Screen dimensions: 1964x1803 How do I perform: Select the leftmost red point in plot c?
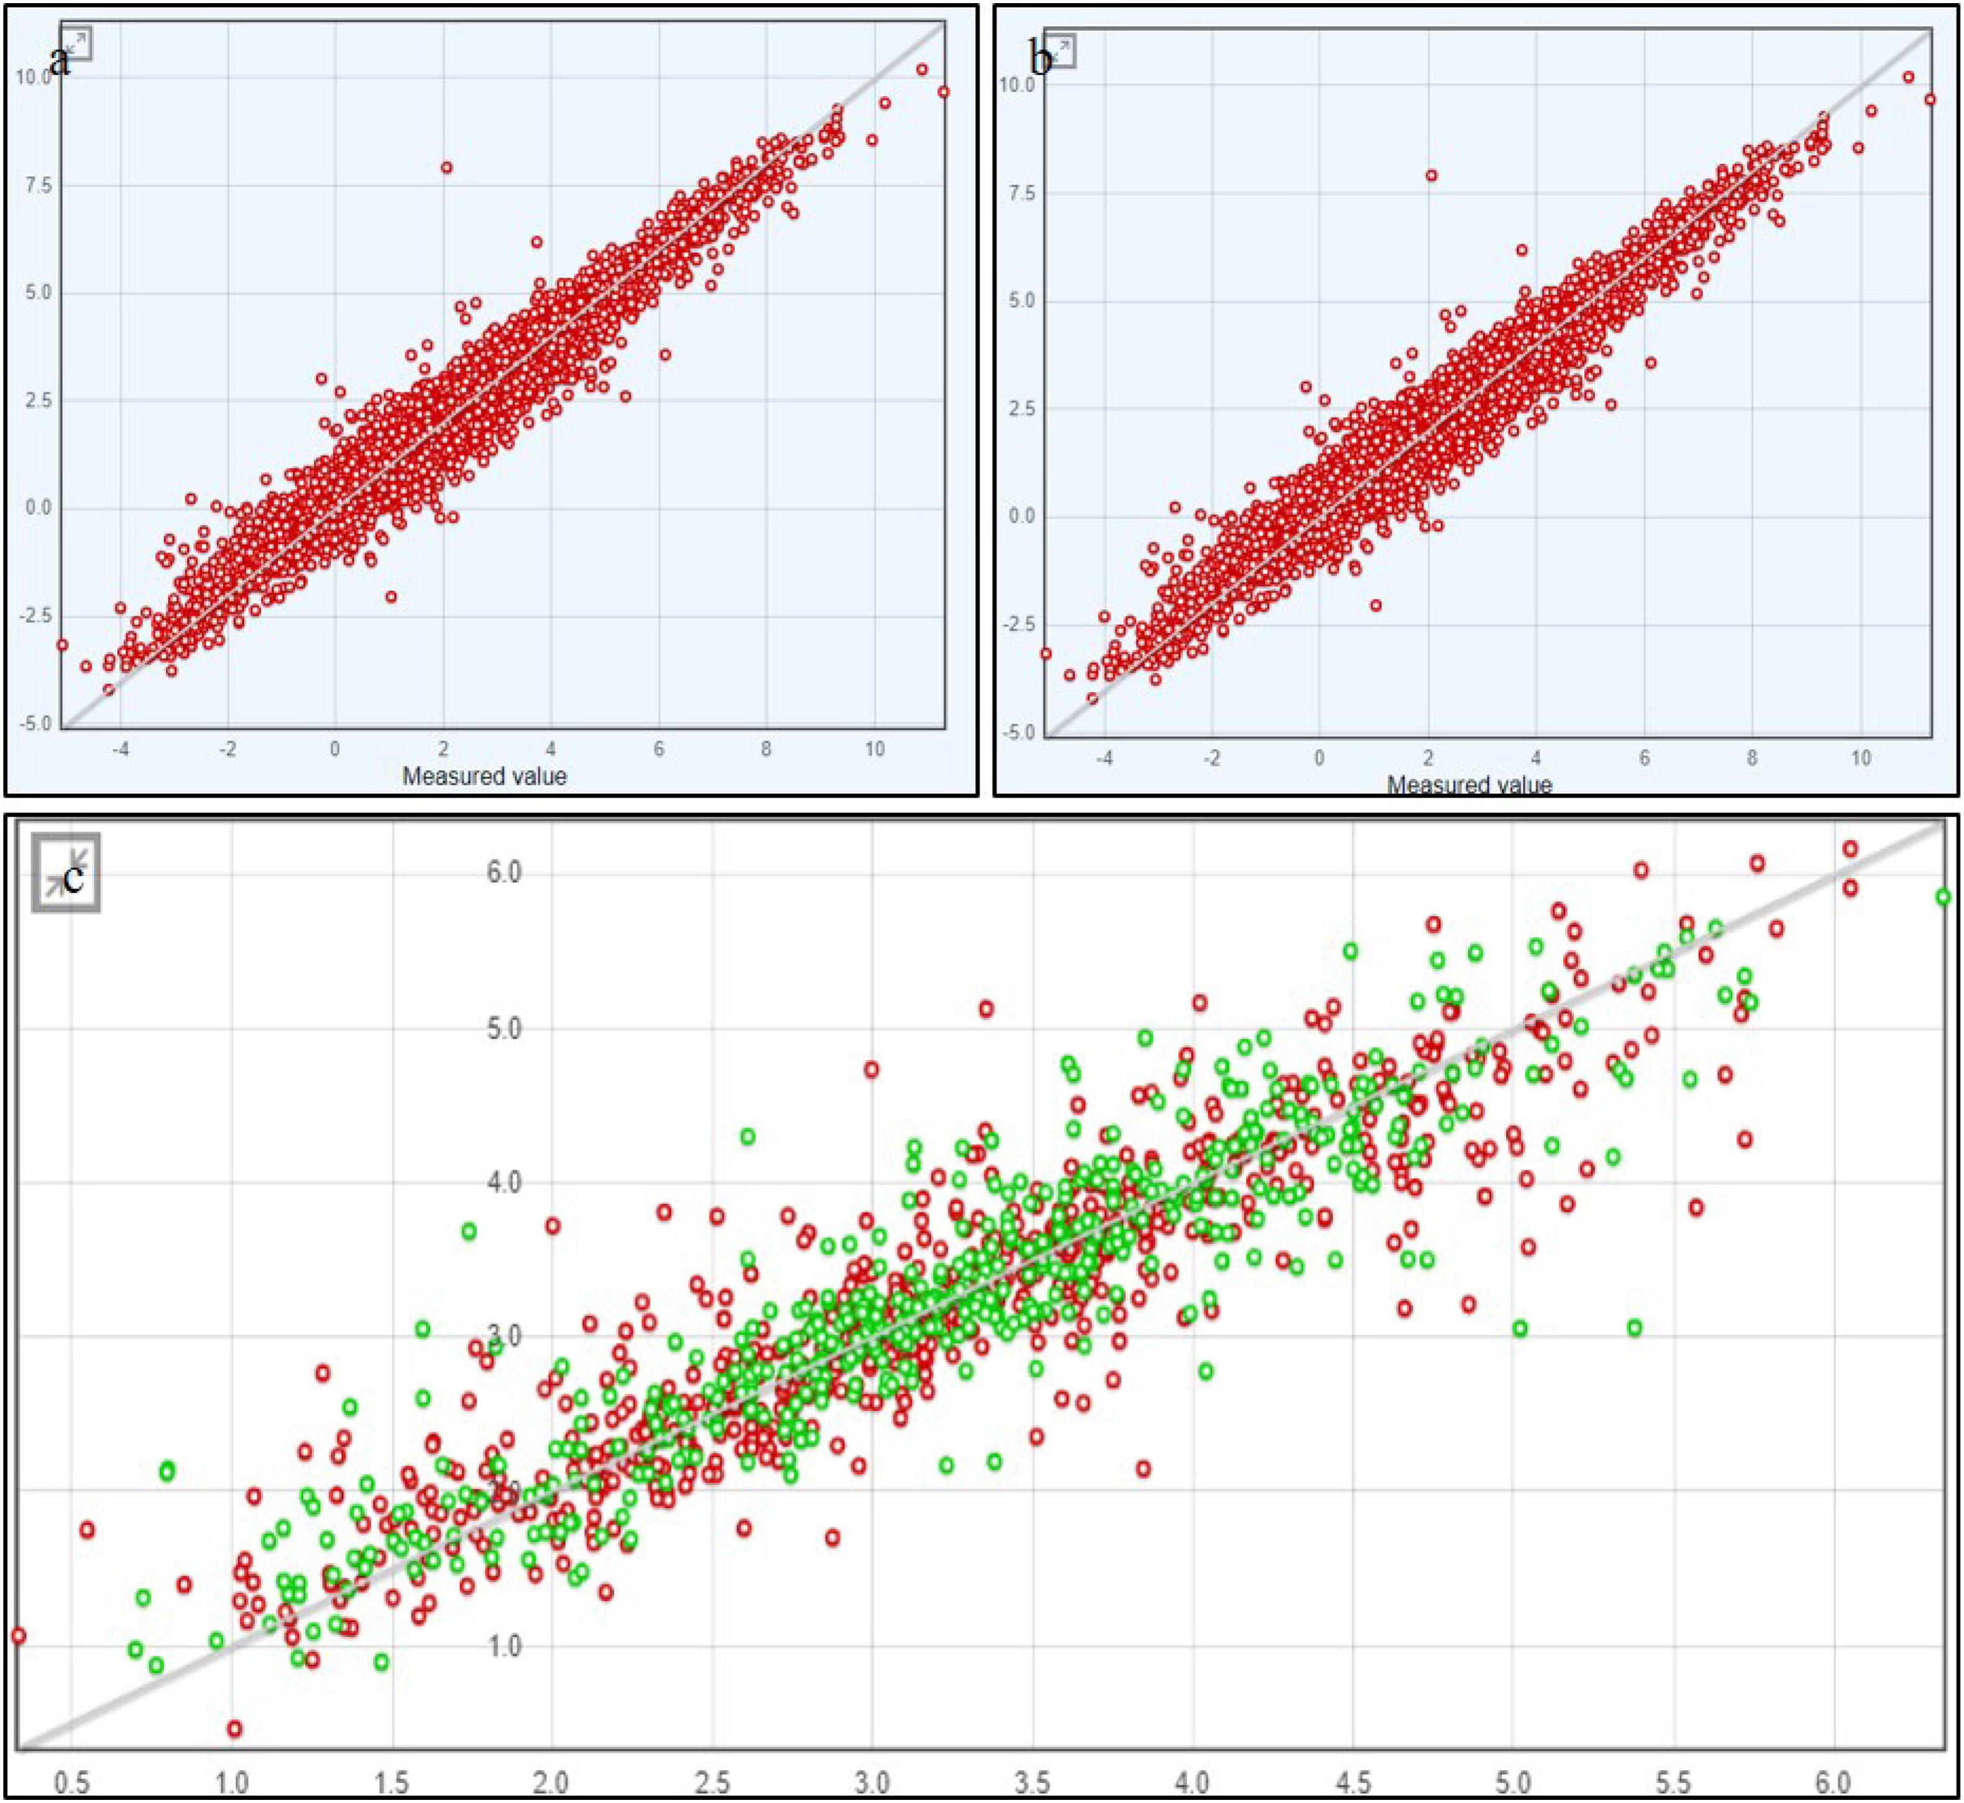[x=19, y=1636]
